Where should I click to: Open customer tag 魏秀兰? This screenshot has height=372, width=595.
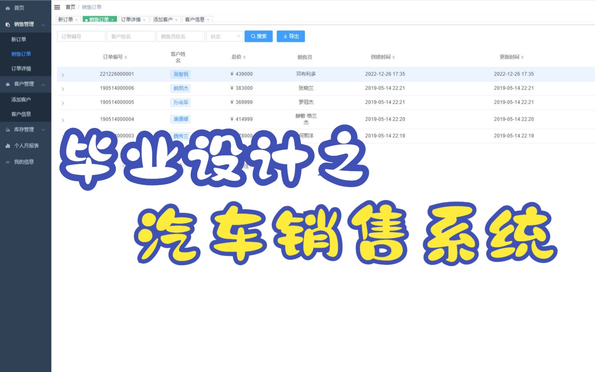(181, 136)
